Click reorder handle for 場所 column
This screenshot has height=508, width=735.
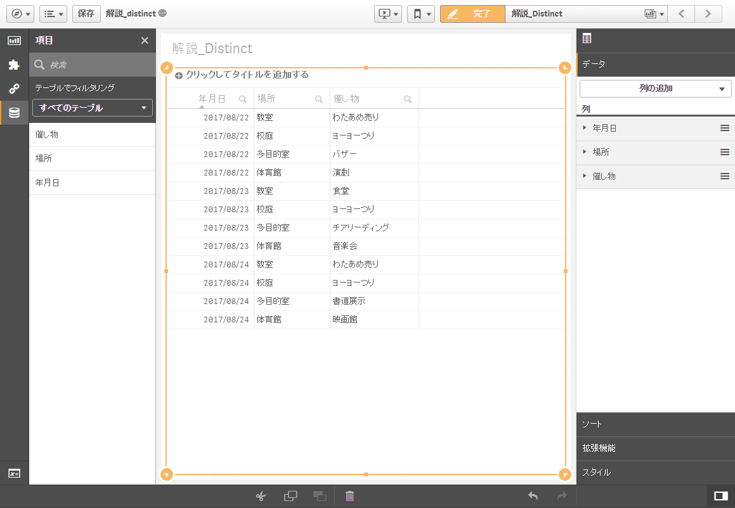[725, 152]
